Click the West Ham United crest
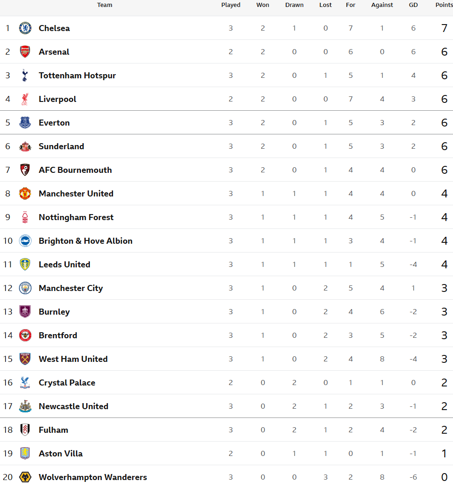The height and width of the screenshot is (487, 453). point(25,359)
